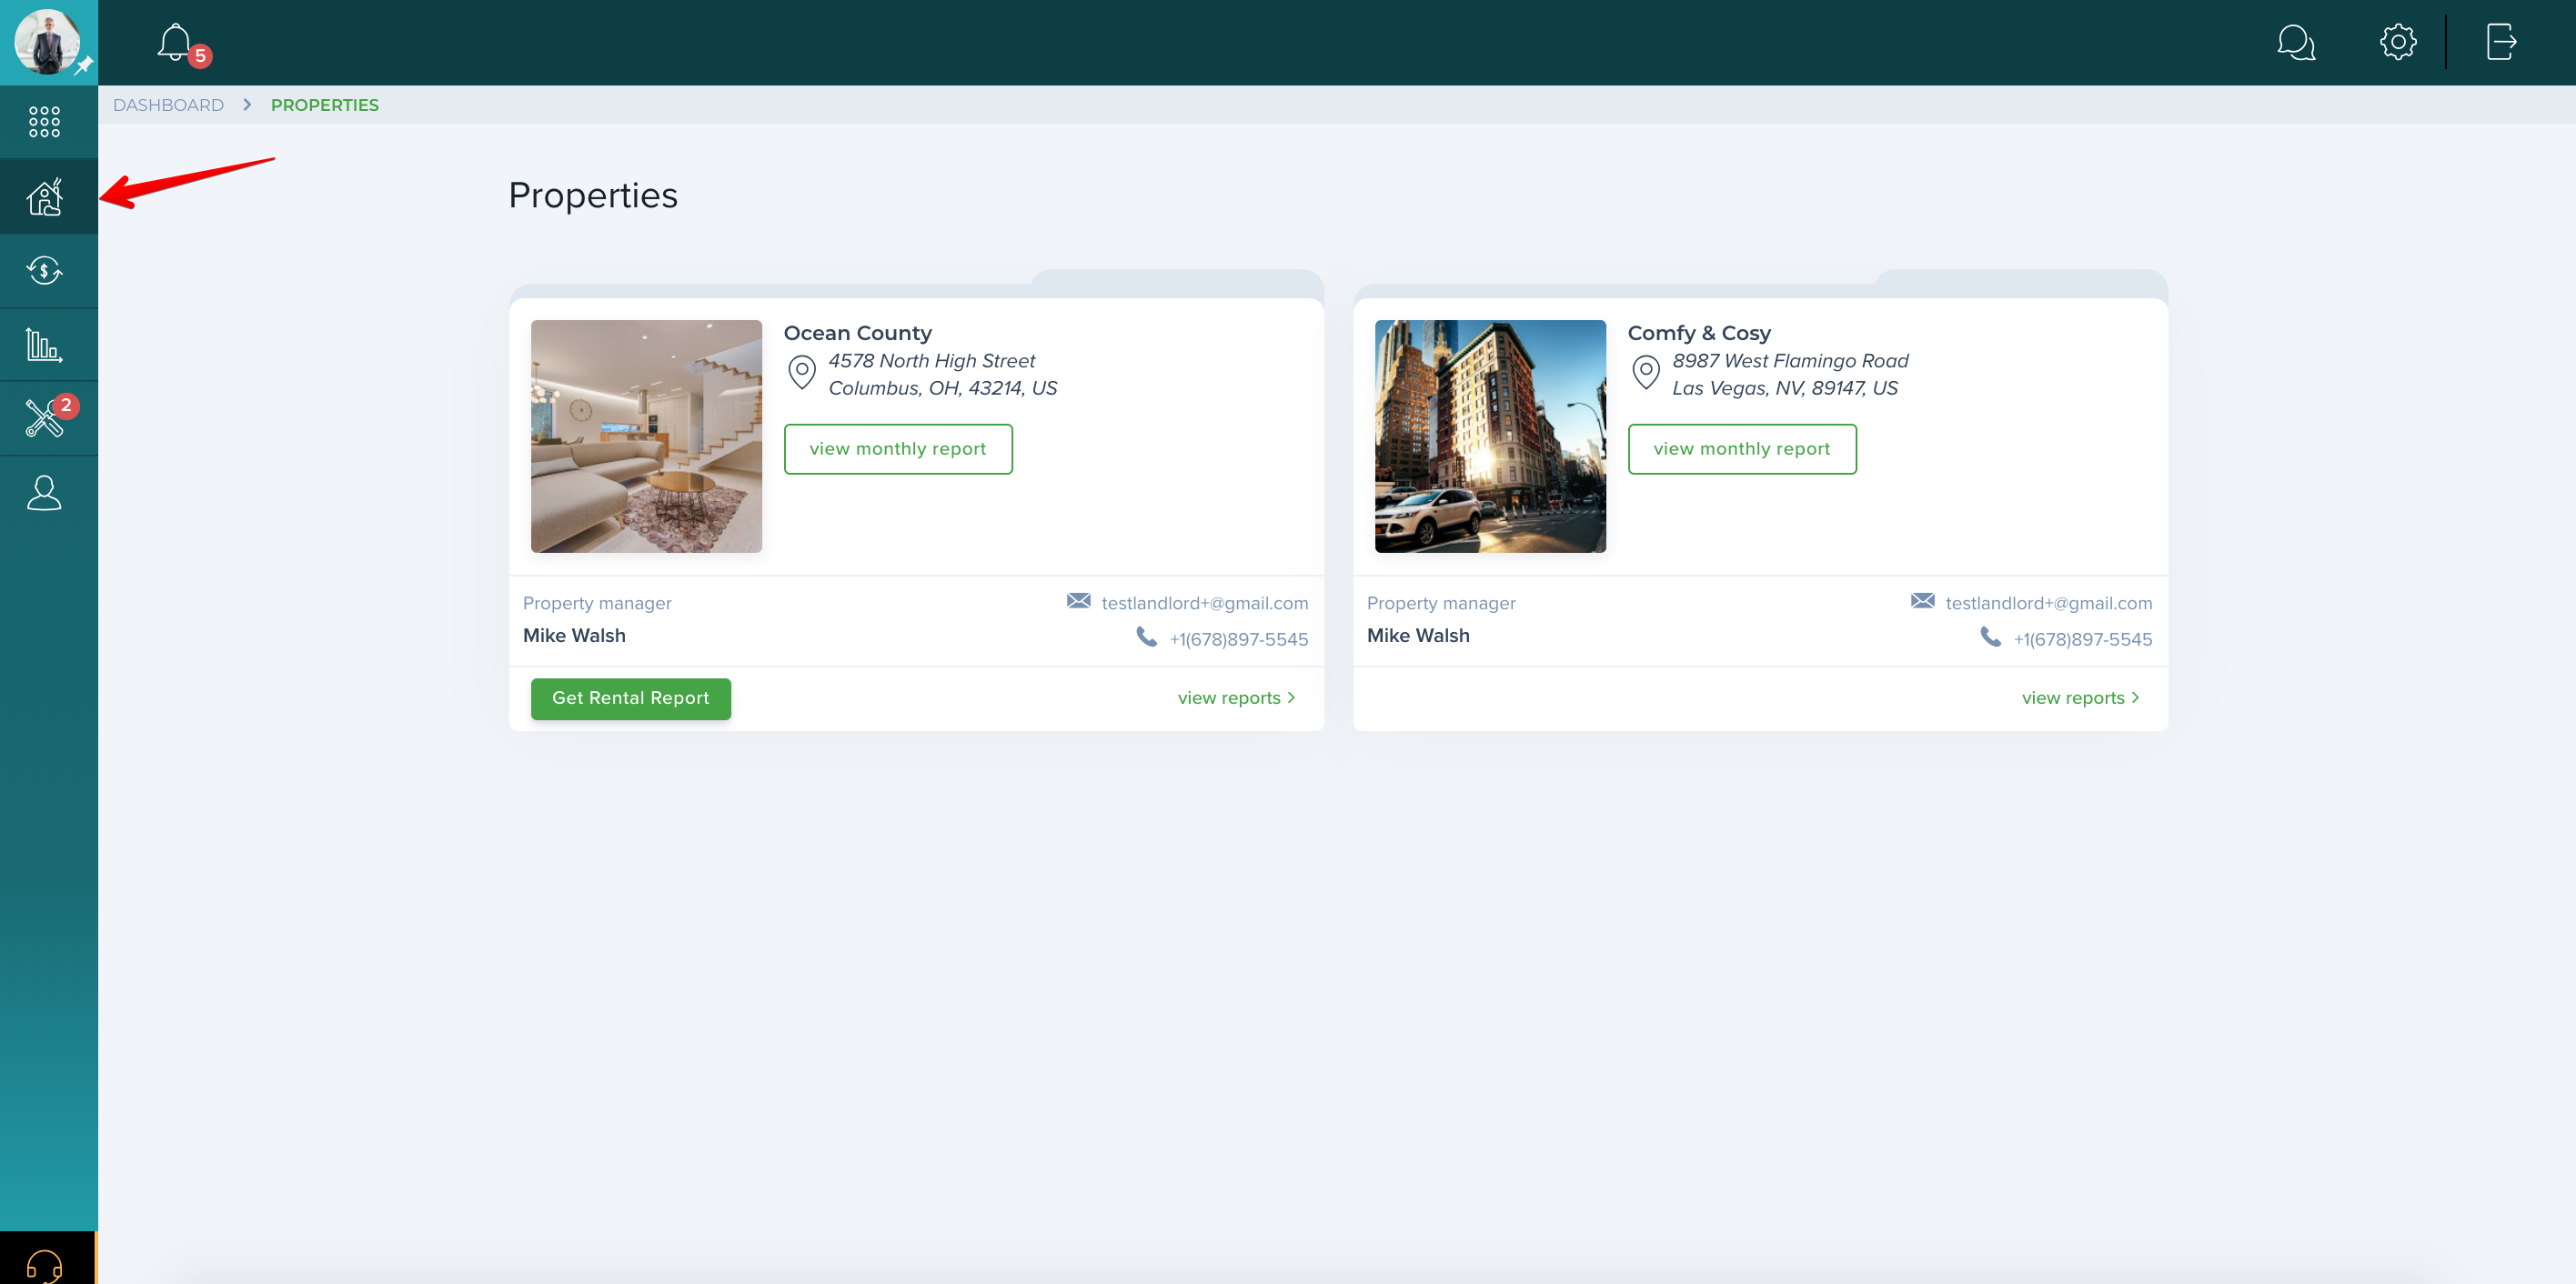This screenshot has width=2576, height=1284.
Task: Click address 4578 North High Street
Action: click(x=932, y=361)
